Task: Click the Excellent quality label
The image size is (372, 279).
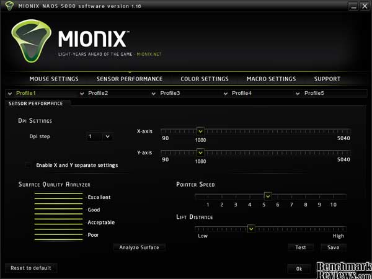Action: (x=99, y=197)
